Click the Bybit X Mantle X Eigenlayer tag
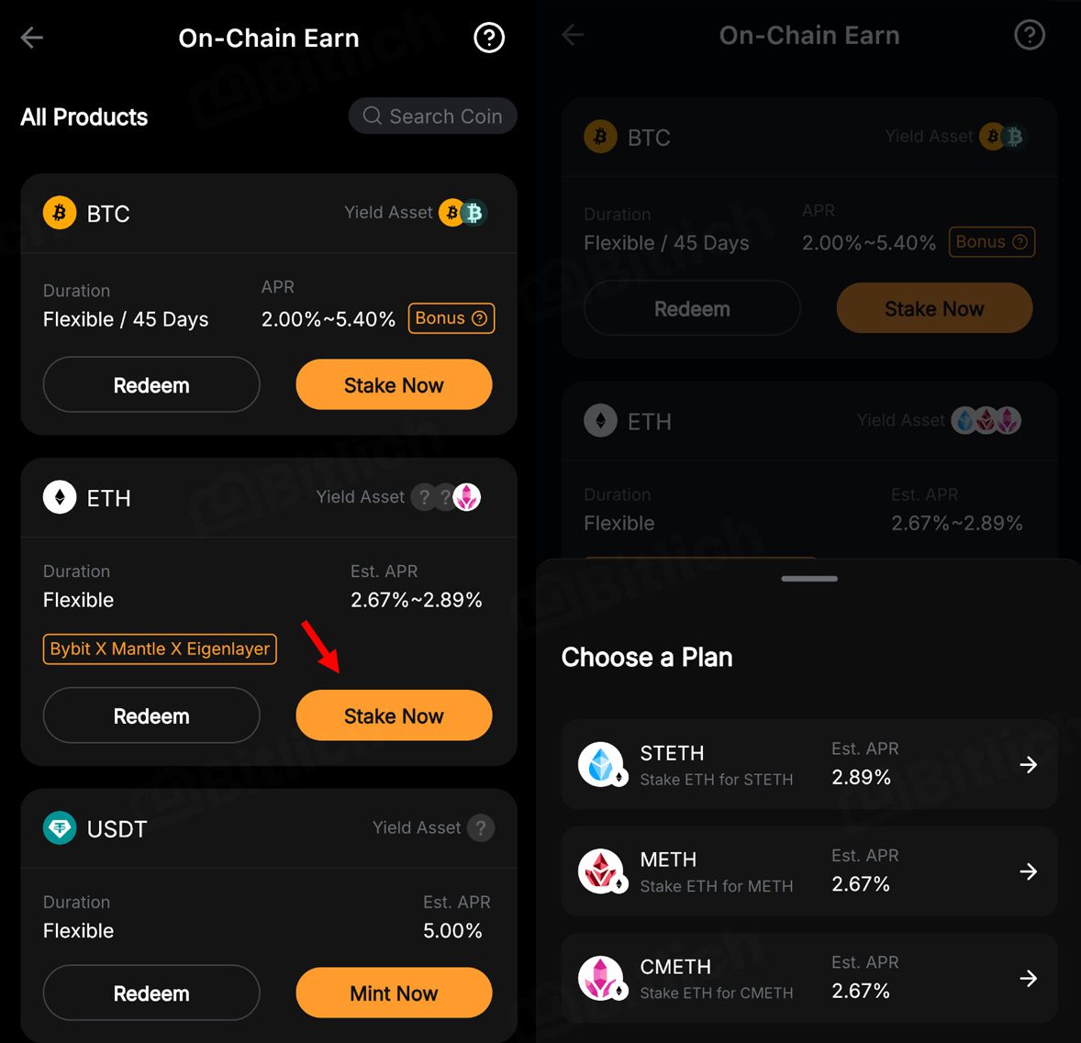This screenshot has height=1043, width=1081. pyautogui.click(x=160, y=649)
